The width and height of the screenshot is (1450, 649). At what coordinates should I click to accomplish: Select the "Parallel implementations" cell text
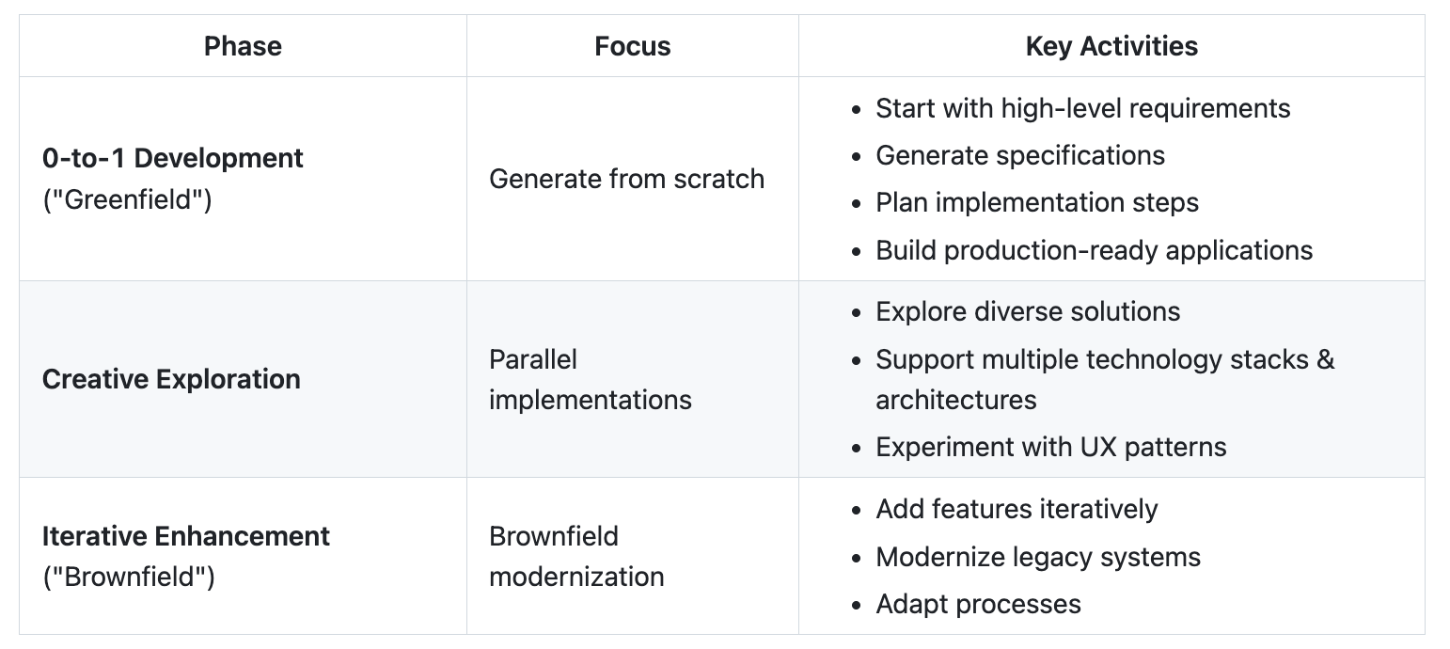[x=590, y=379]
